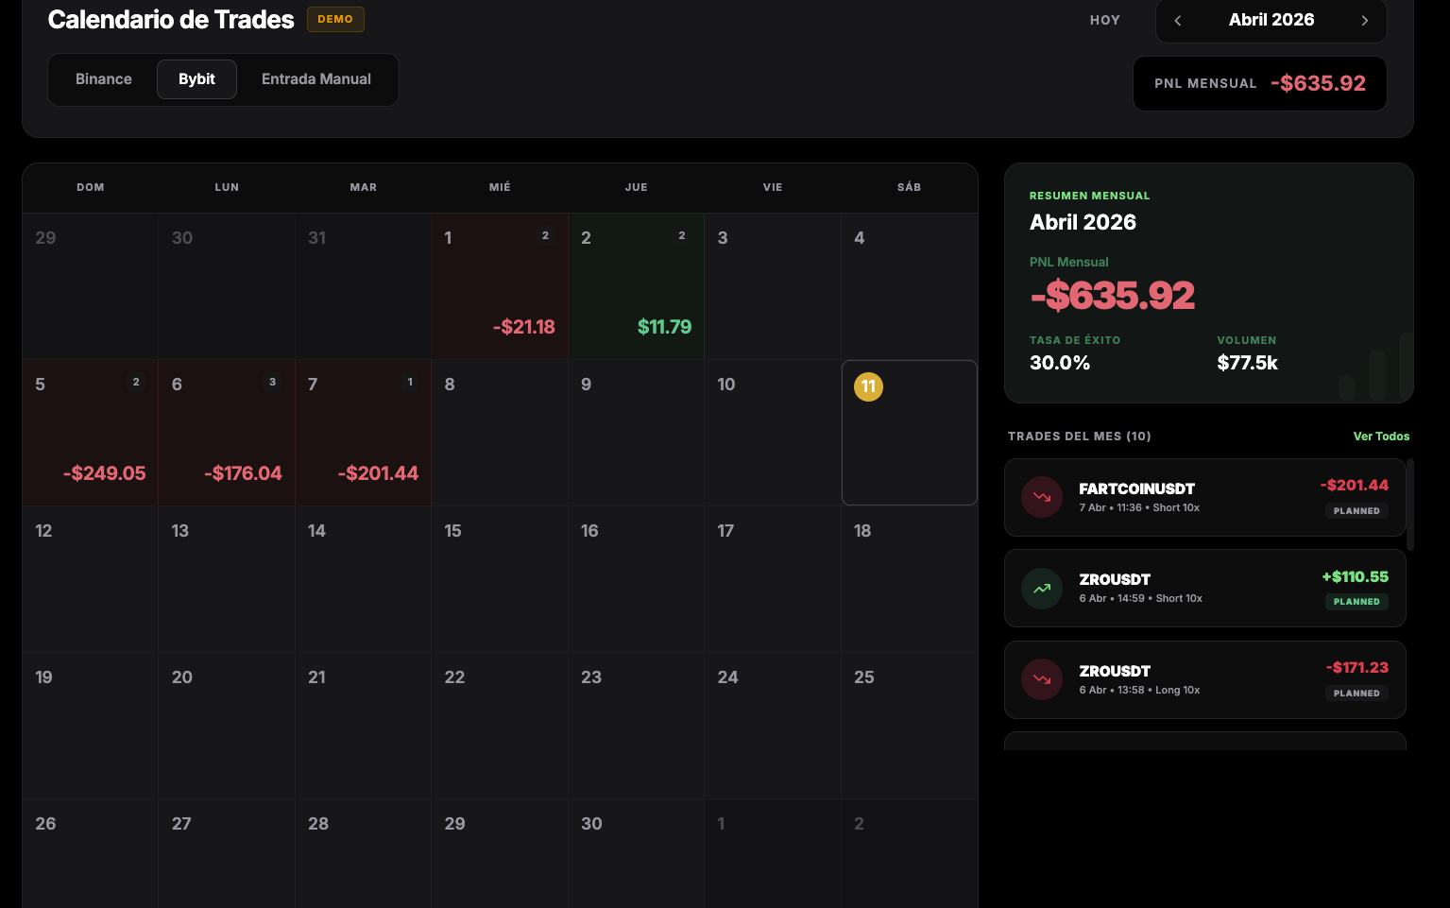Select the 1-trade badge on April 7
Viewport: 1450px width, 908px height.
tap(409, 382)
